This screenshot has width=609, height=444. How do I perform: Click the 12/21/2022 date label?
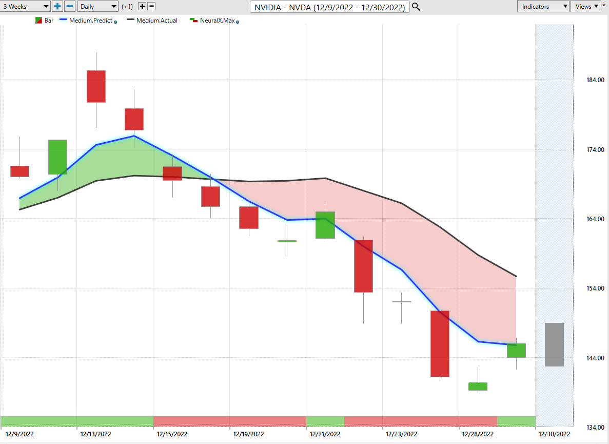click(x=325, y=434)
